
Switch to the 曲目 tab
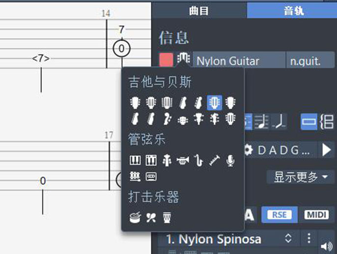(199, 10)
